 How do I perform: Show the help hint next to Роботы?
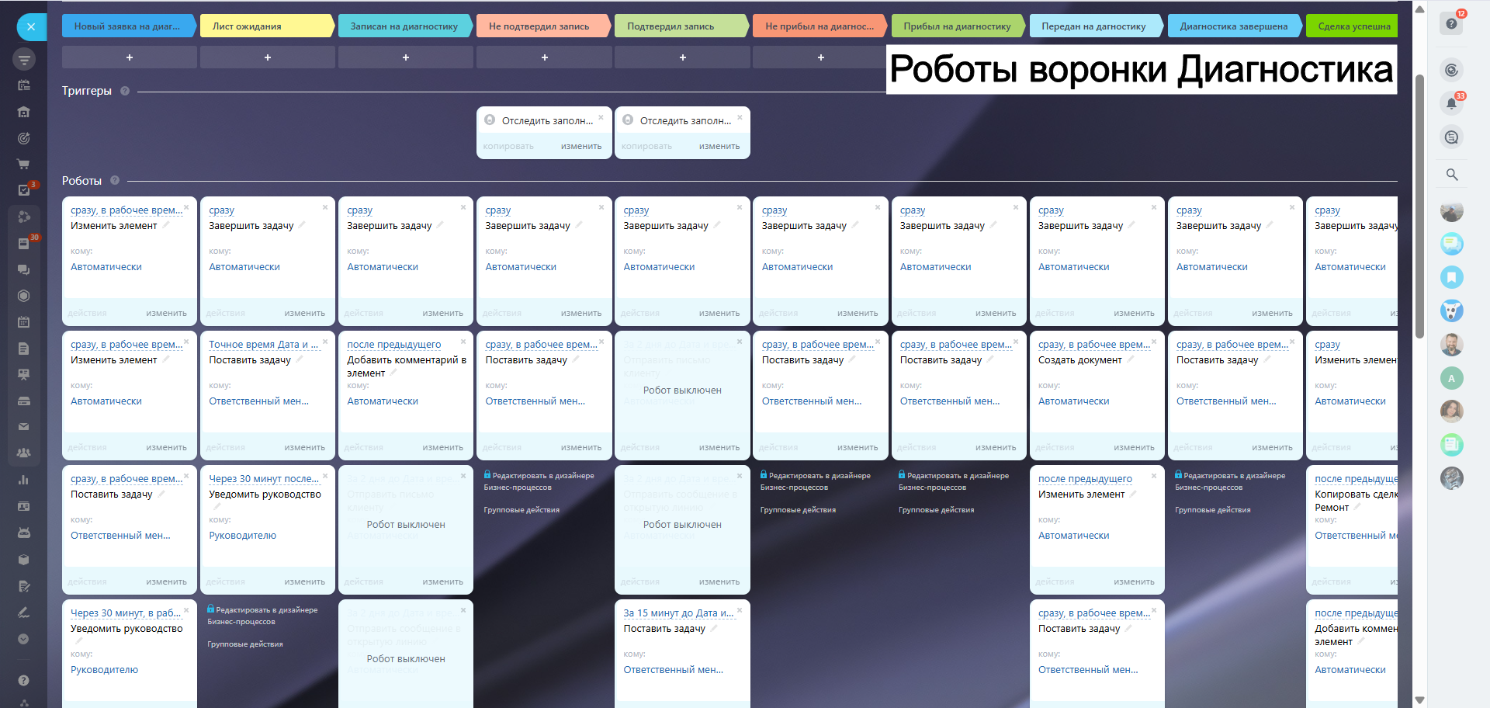click(115, 181)
